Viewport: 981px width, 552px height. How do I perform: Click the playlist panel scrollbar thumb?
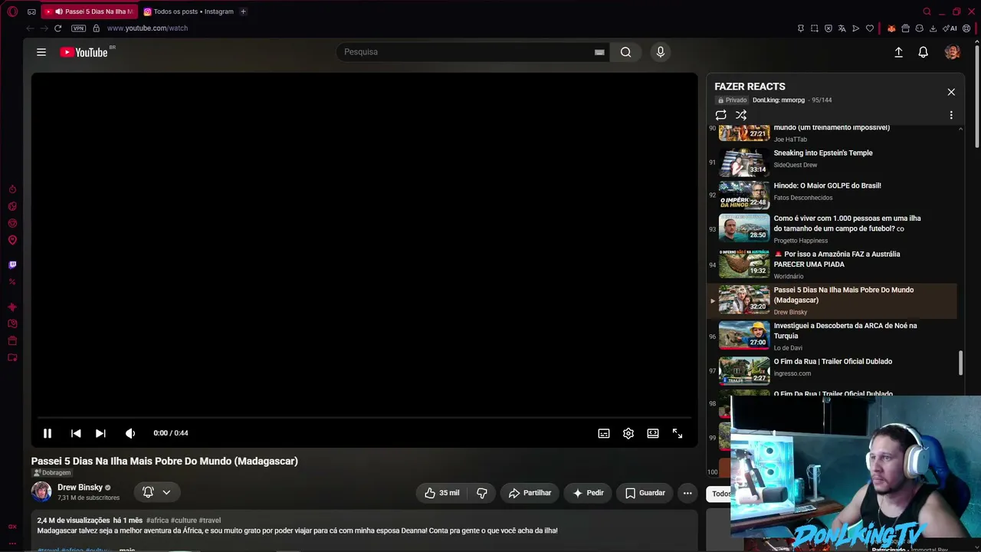961,363
